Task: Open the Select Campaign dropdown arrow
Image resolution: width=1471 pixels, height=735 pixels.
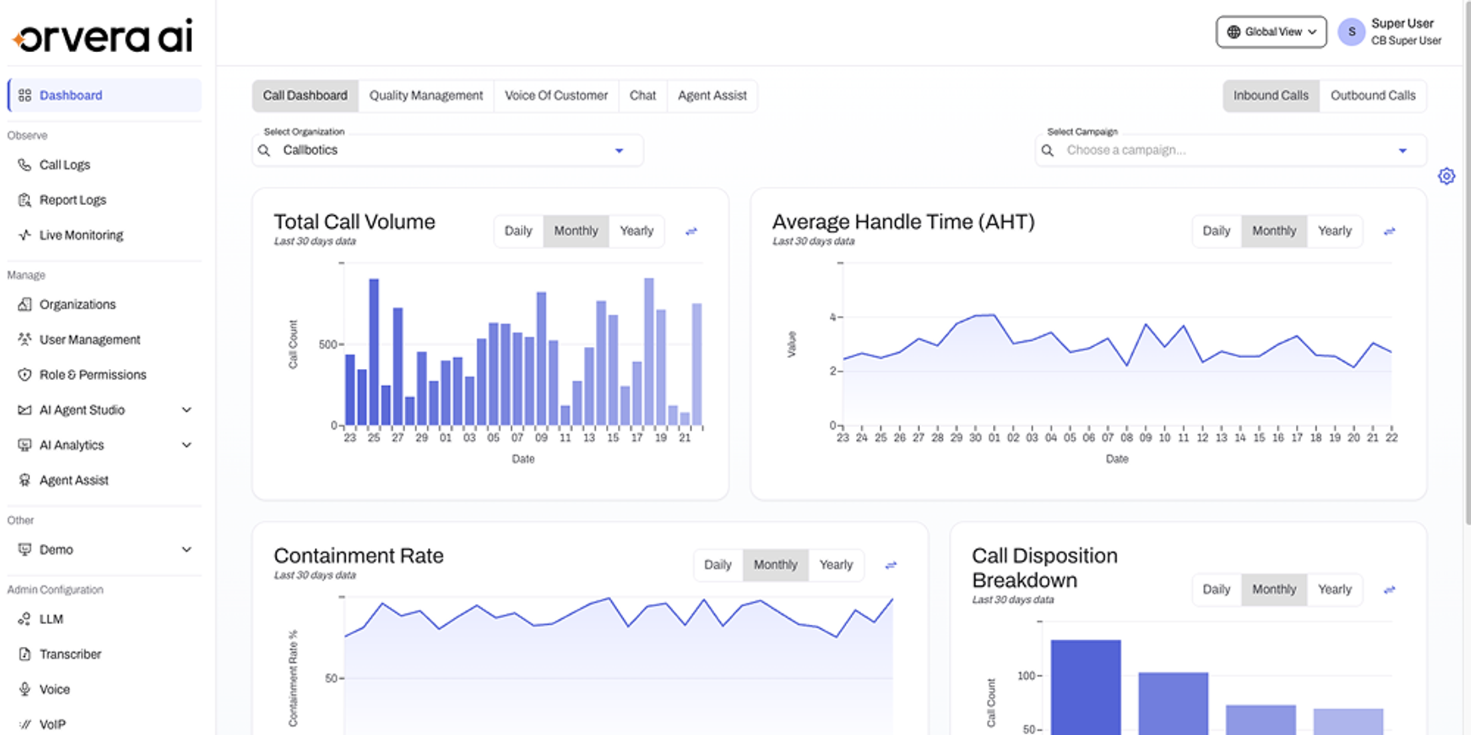Action: [1403, 150]
